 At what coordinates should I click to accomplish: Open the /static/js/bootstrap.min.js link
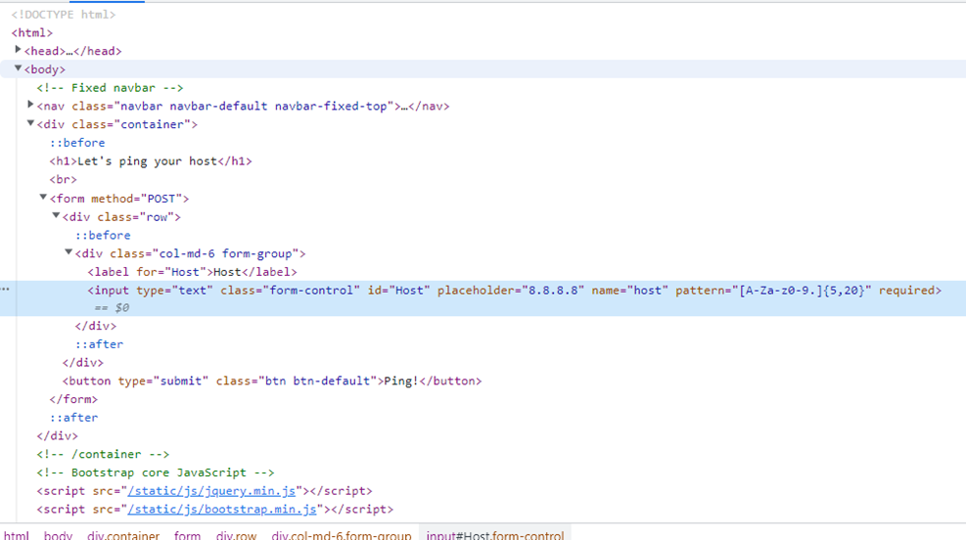pos(222,510)
